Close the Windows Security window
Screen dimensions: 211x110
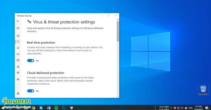point(116,16)
